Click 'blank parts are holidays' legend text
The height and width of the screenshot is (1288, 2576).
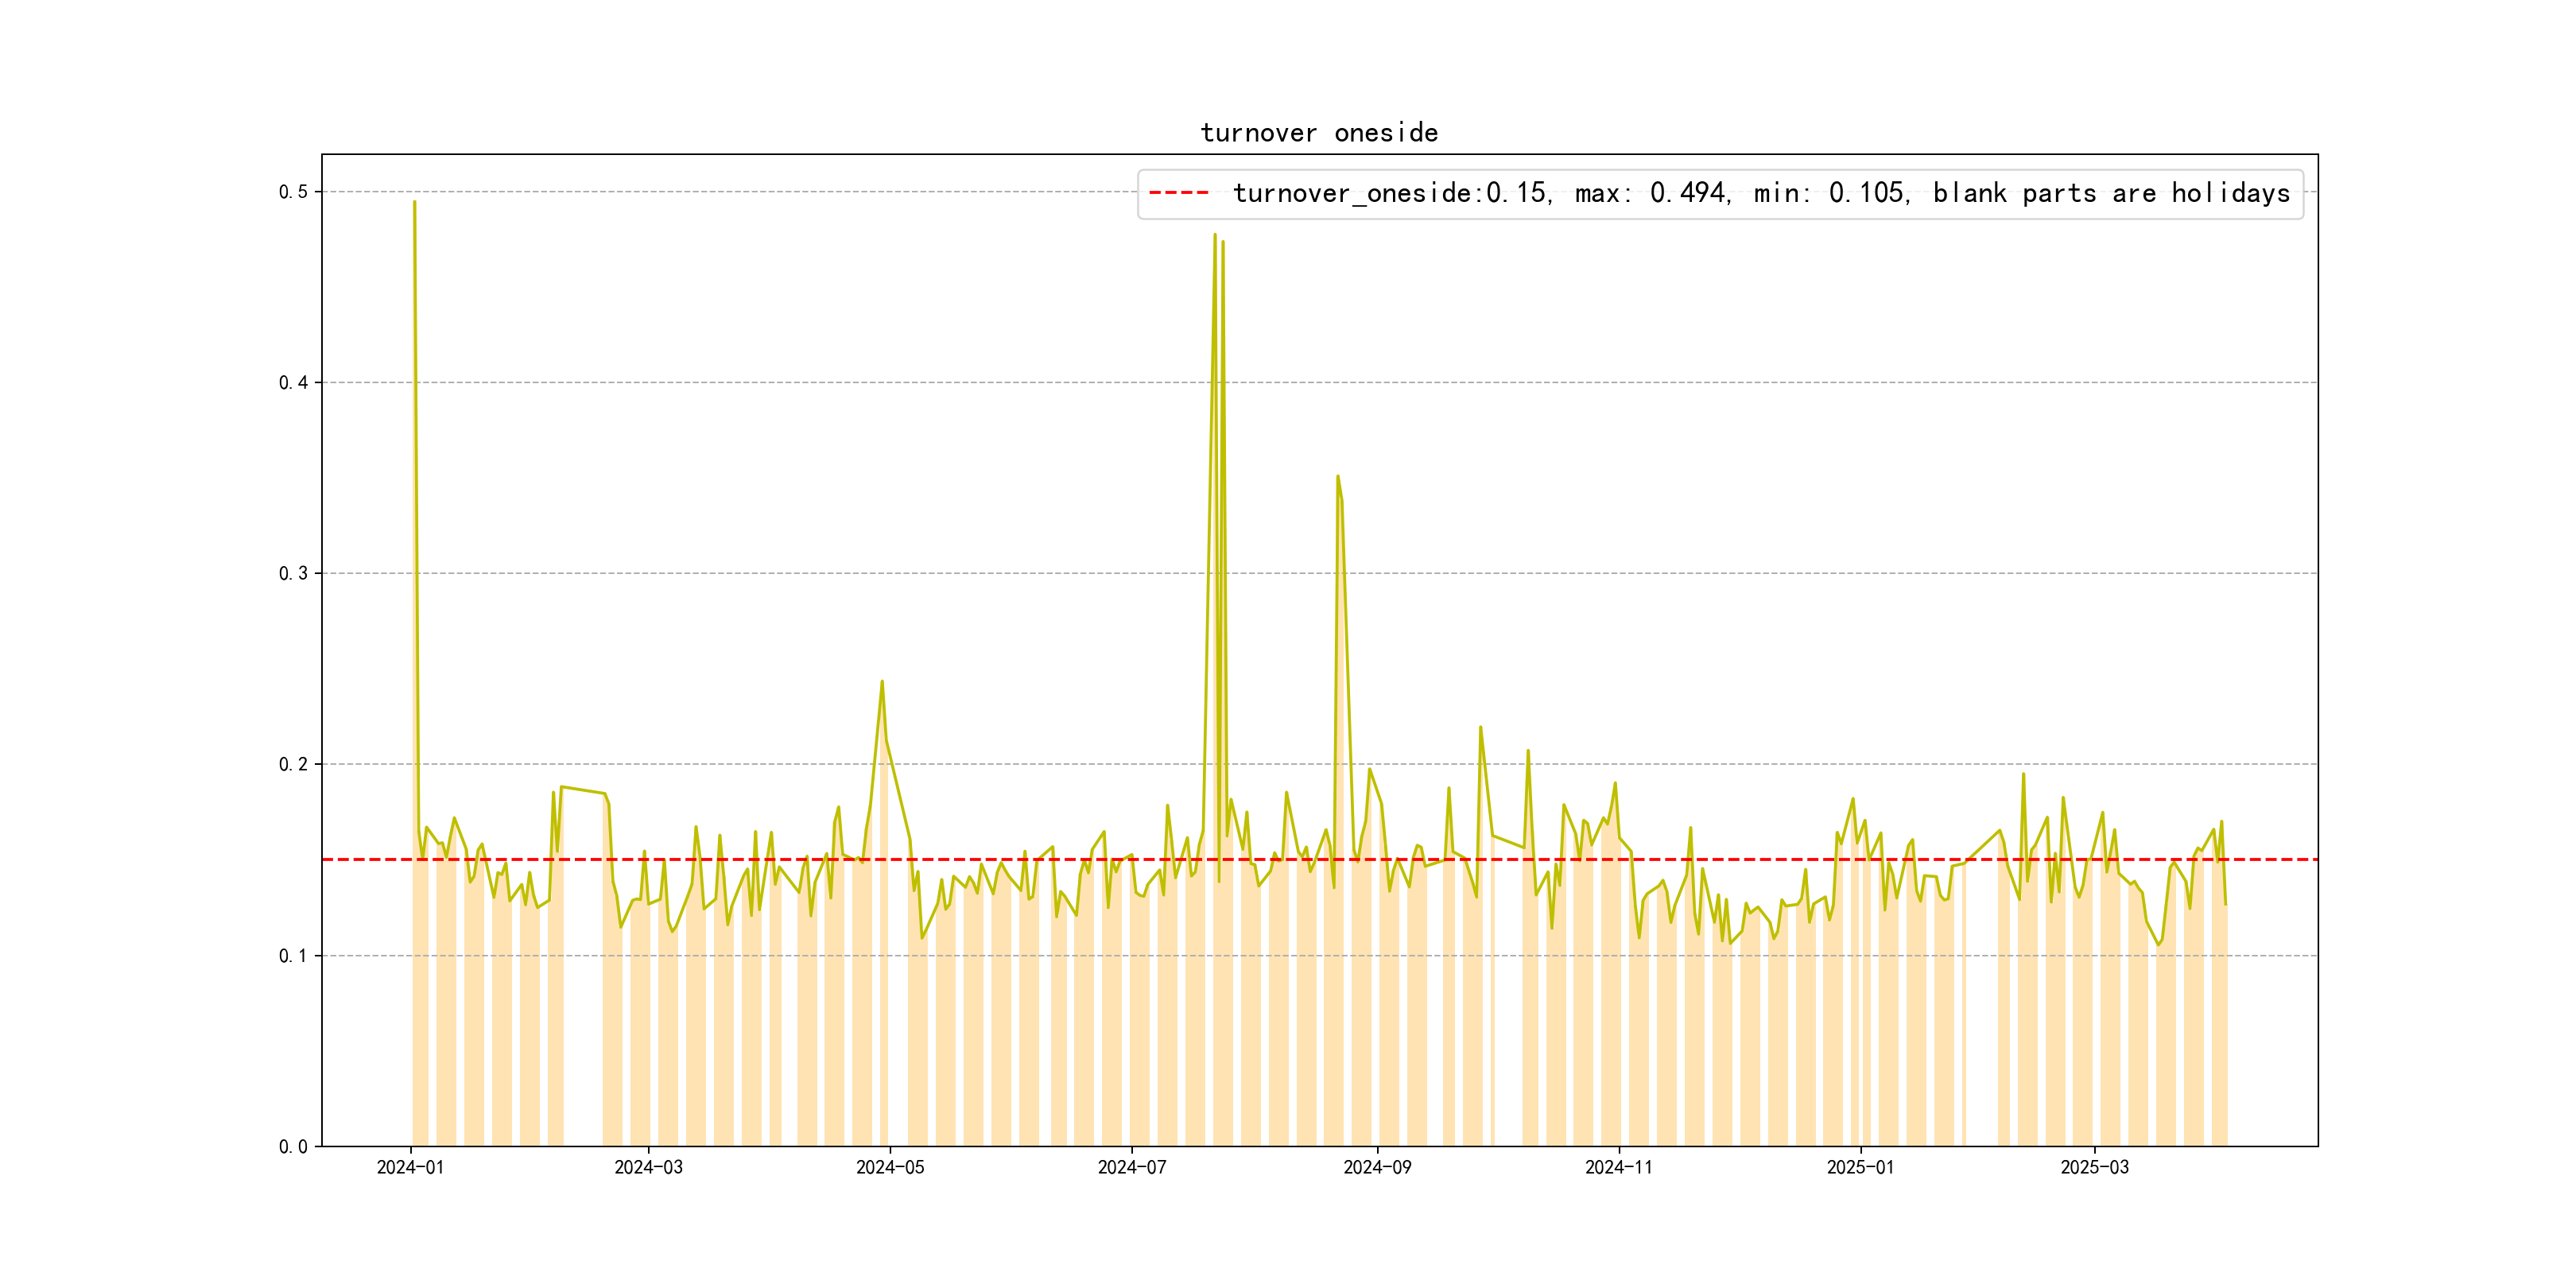pos(2110,193)
